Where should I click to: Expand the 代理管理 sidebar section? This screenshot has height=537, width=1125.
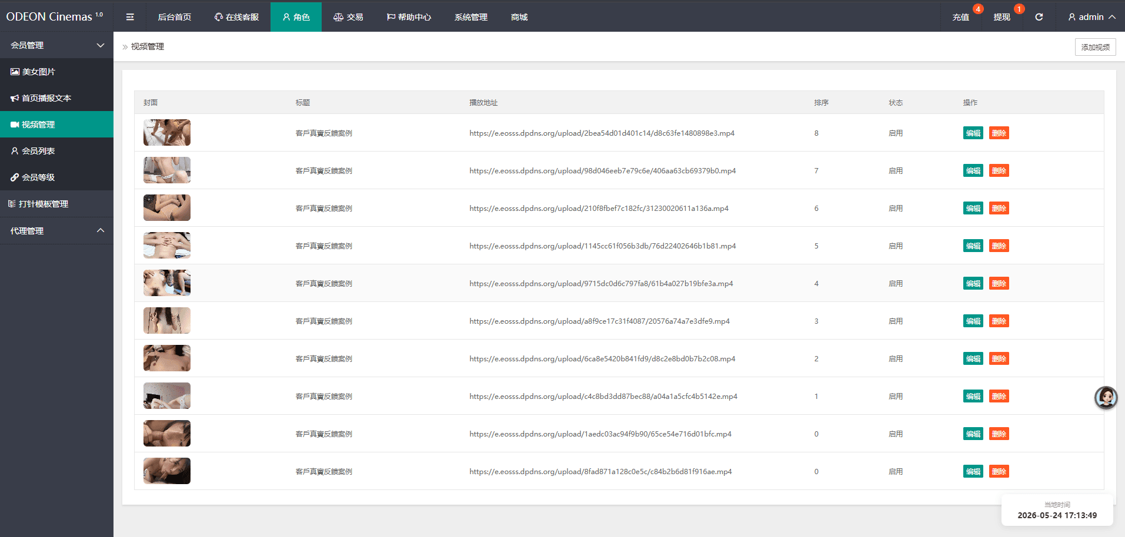[x=56, y=231]
